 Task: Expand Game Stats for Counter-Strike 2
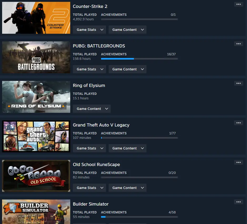pos(89,30)
